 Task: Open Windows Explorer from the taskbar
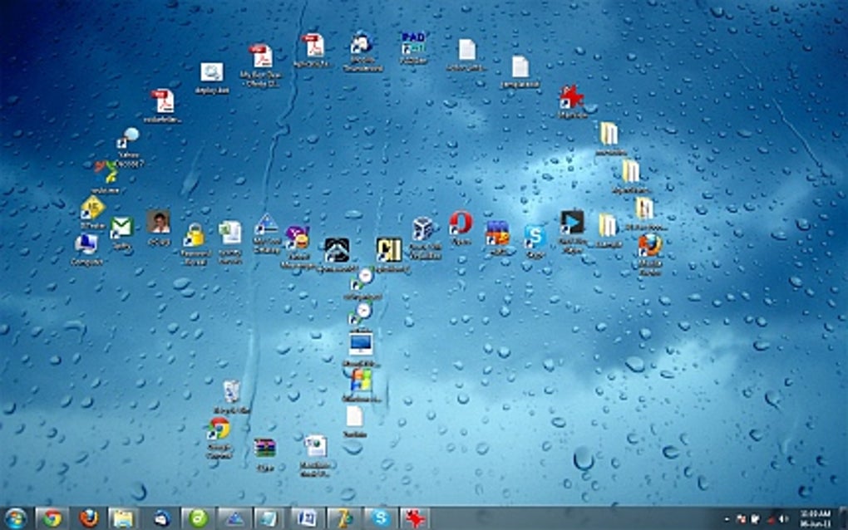click(x=124, y=518)
